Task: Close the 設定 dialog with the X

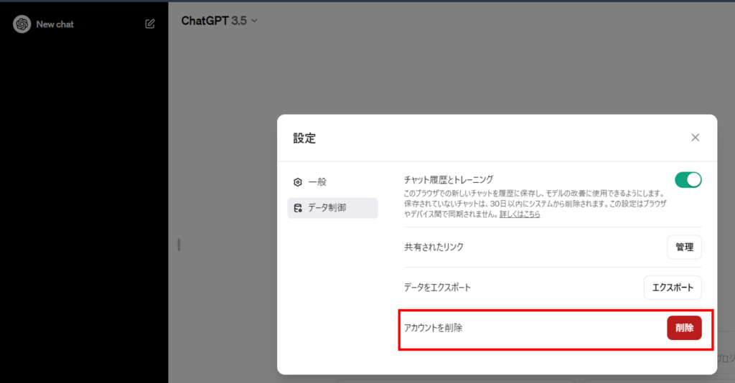Action: click(x=695, y=137)
